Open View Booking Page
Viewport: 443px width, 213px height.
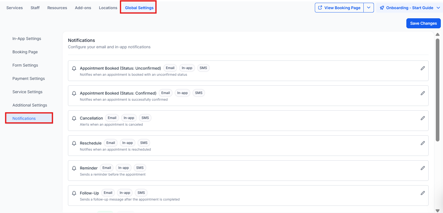tap(339, 8)
